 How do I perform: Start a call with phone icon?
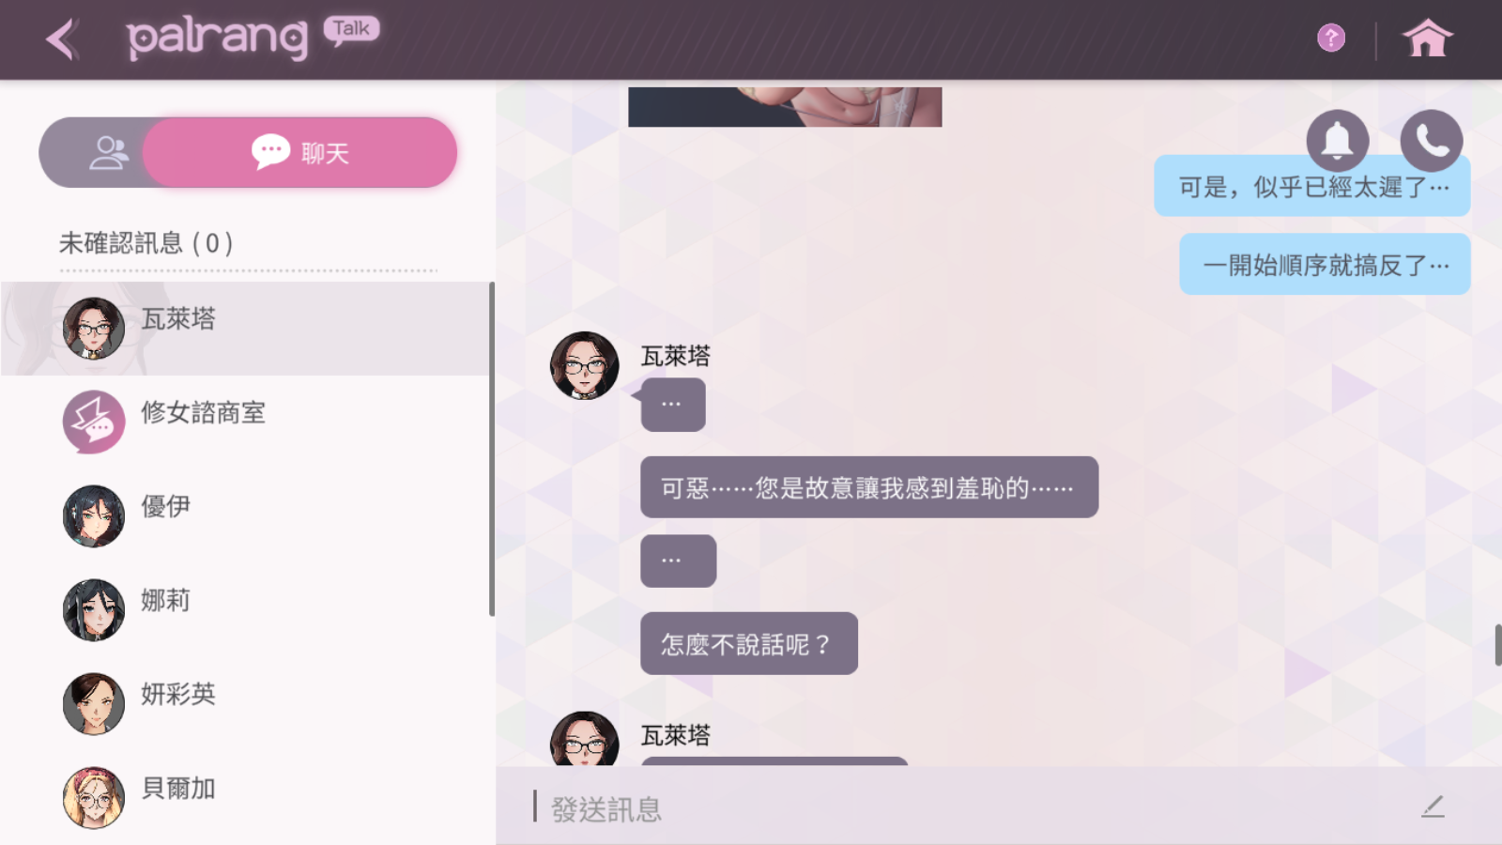click(1432, 141)
